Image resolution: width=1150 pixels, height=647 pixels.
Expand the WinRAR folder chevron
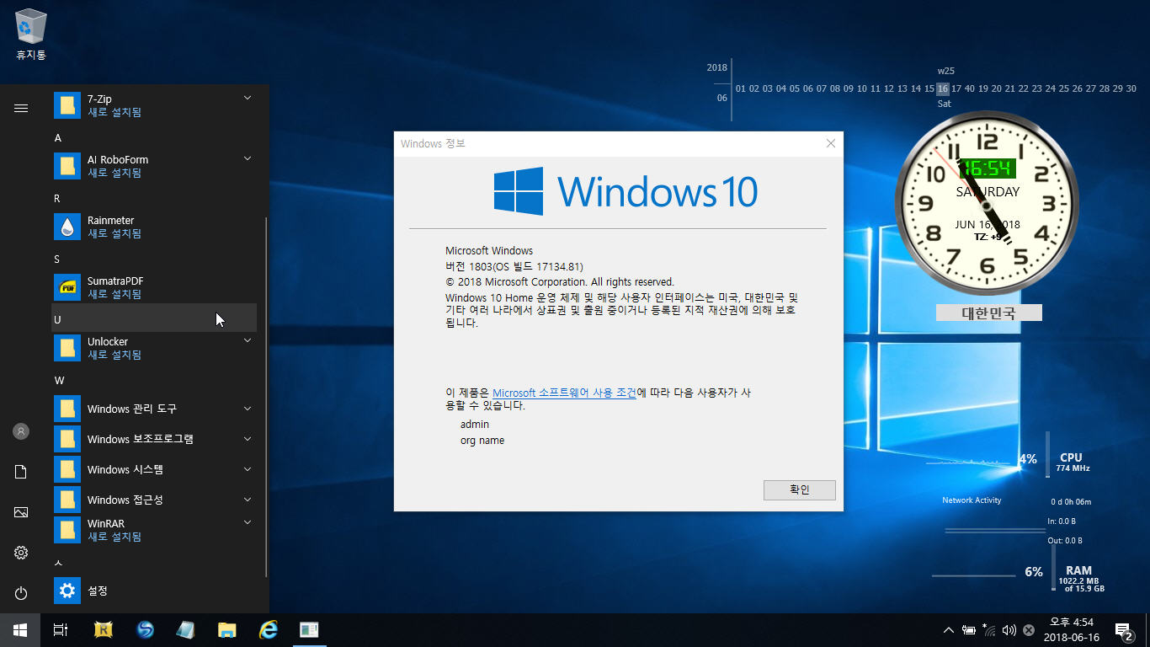pyautogui.click(x=248, y=522)
